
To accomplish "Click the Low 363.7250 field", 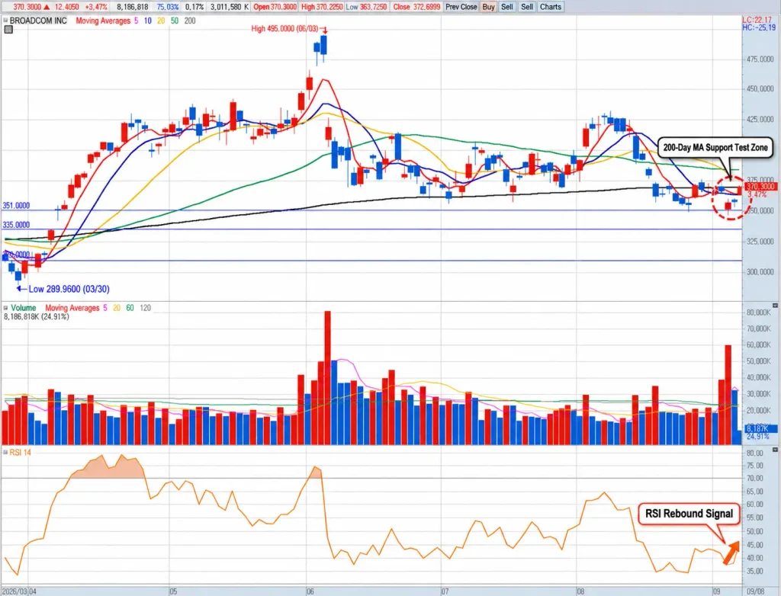I will [x=366, y=7].
